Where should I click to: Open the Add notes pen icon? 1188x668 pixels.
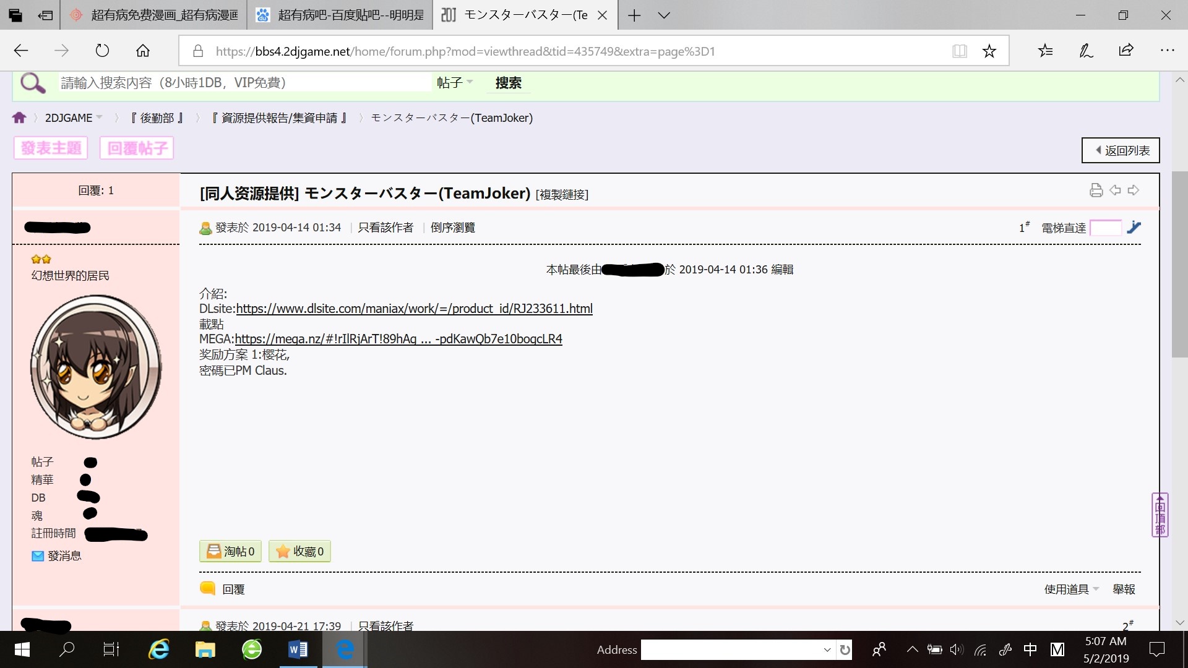click(x=1086, y=51)
